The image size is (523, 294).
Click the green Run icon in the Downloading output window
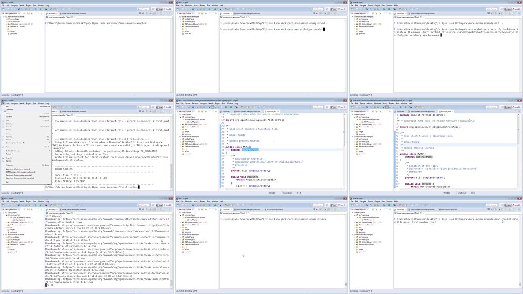[40, 205]
